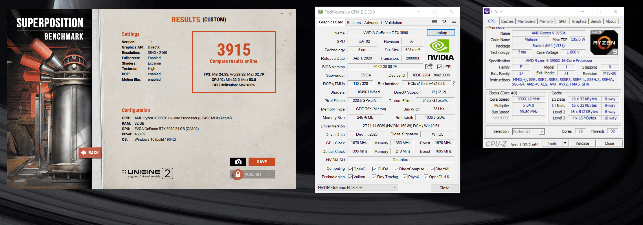This screenshot has height=225, width=643.
Task: Select the CPU-Z CPU tab
Action: coord(491,21)
